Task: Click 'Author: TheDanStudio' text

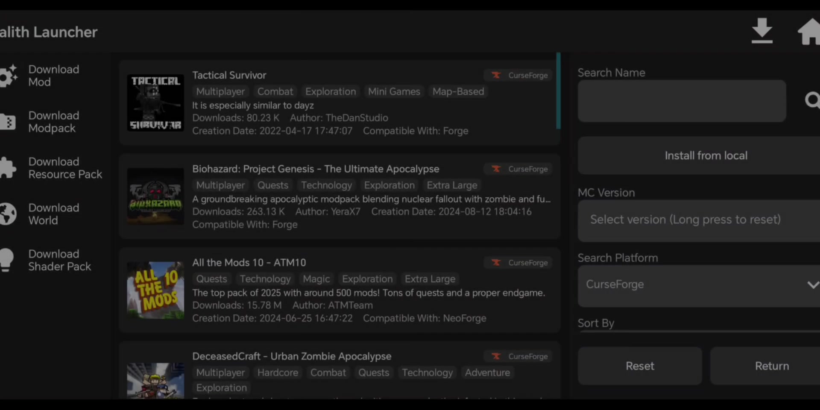Action: click(x=339, y=118)
